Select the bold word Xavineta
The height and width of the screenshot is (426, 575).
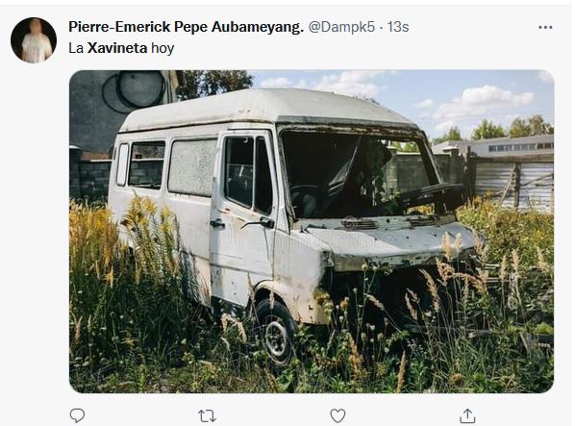[117, 48]
